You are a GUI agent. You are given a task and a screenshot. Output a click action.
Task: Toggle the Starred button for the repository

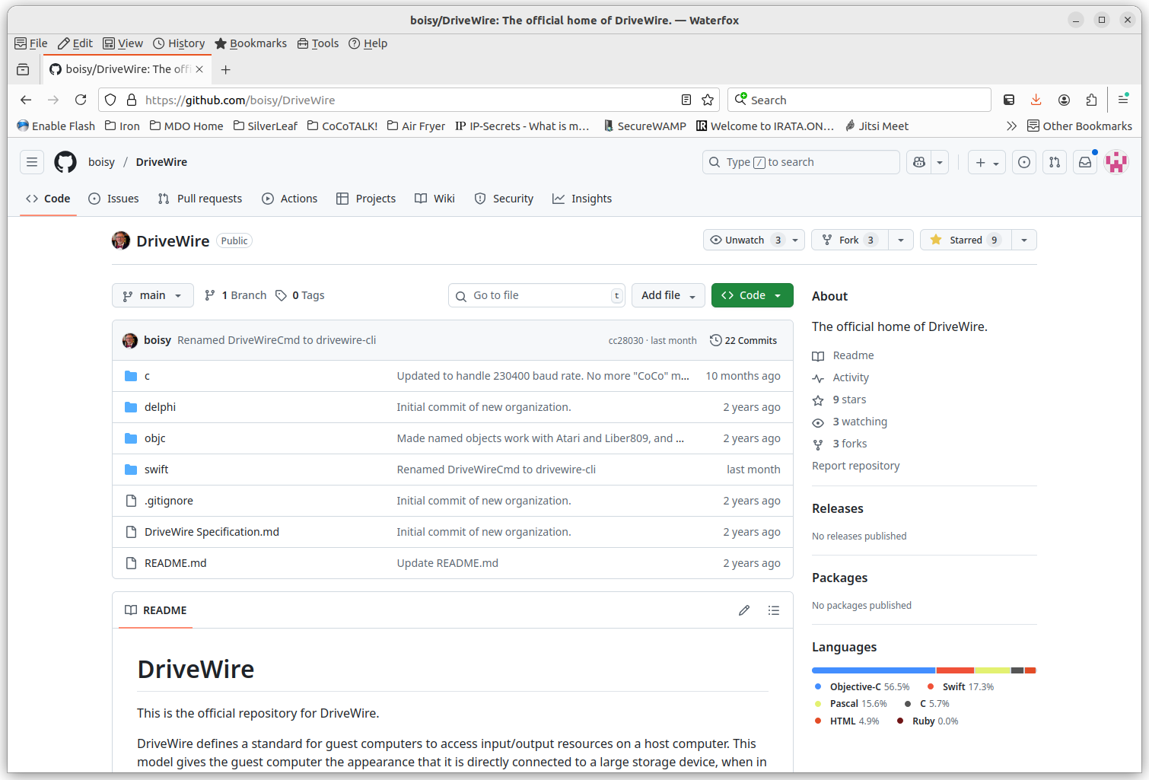[965, 240]
